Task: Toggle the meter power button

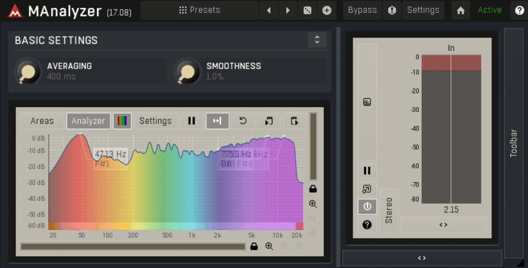Action: tap(367, 206)
